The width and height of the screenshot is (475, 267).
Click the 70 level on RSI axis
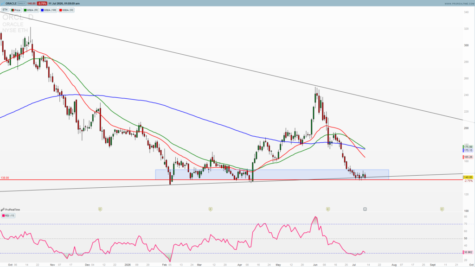465,224
